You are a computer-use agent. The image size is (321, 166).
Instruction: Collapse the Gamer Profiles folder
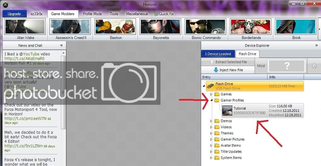coord(211,100)
